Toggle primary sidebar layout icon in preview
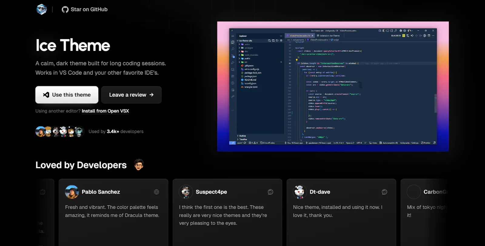485x246 pixels. (x=384, y=31)
